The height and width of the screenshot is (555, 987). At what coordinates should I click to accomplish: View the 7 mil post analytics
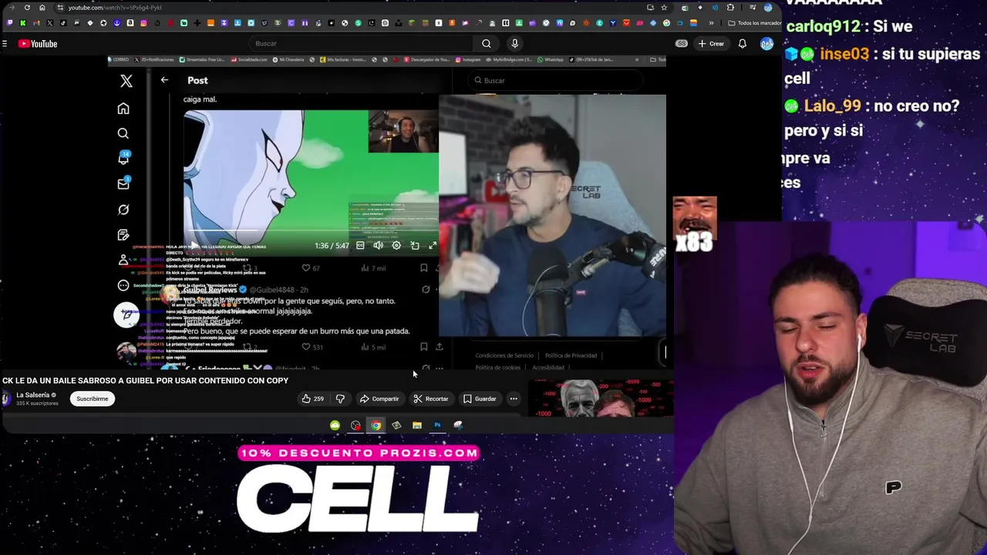point(373,268)
